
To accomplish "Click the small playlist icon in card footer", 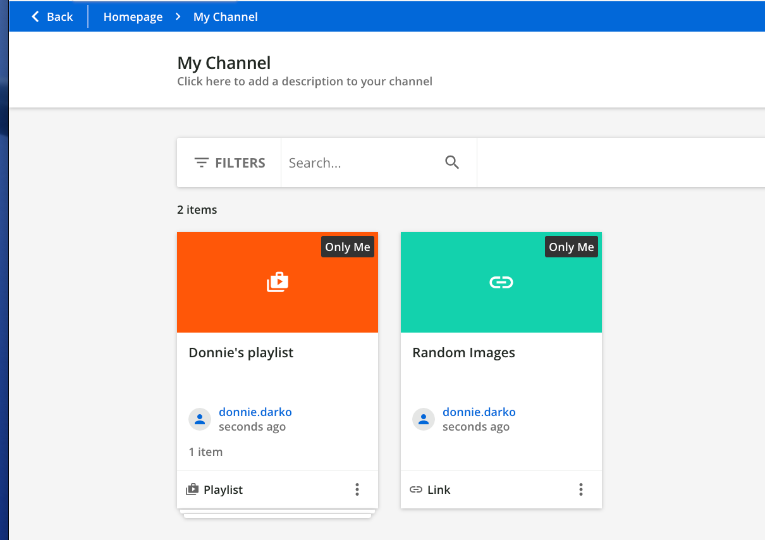I will coord(192,489).
